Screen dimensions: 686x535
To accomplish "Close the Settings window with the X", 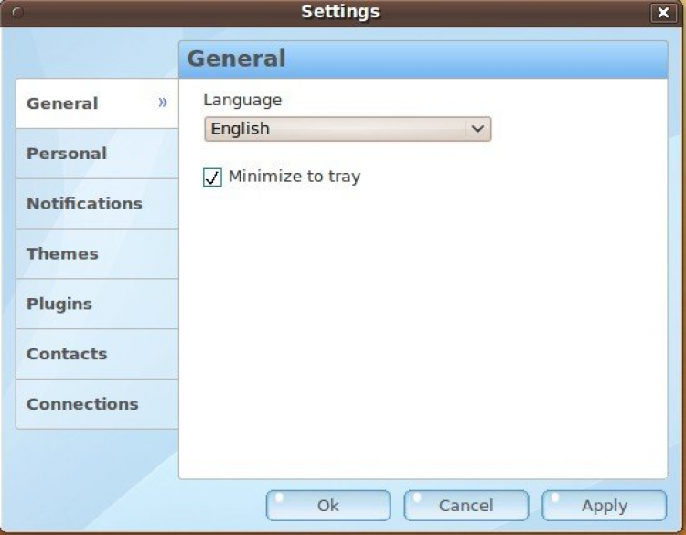I will pyautogui.click(x=662, y=13).
